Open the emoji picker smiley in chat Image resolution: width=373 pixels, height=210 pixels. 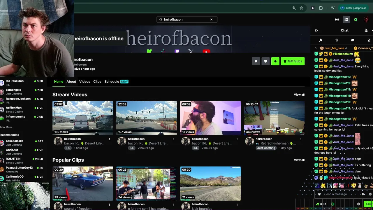[x=370, y=194]
